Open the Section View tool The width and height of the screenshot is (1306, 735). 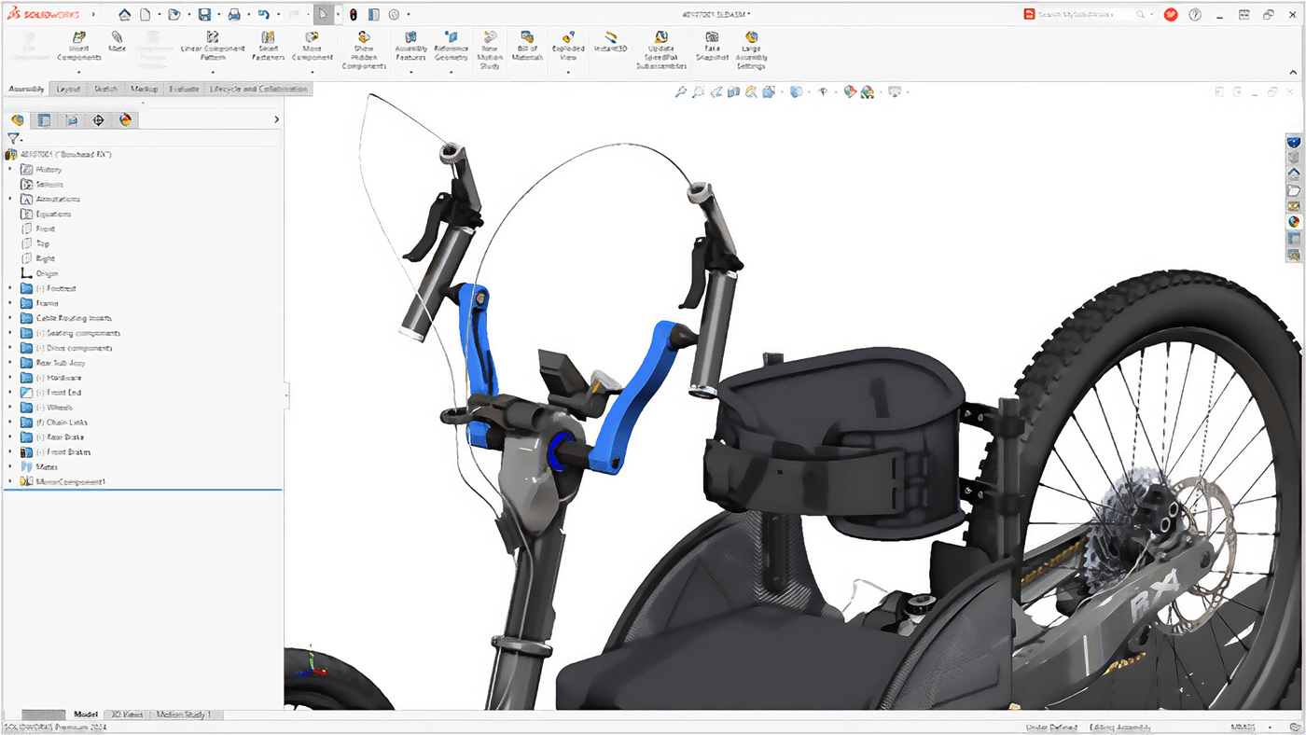[x=734, y=90]
